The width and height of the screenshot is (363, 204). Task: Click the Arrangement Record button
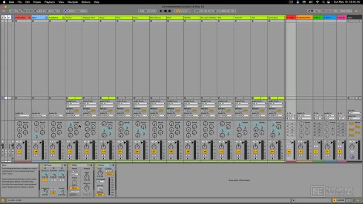pos(170,11)
